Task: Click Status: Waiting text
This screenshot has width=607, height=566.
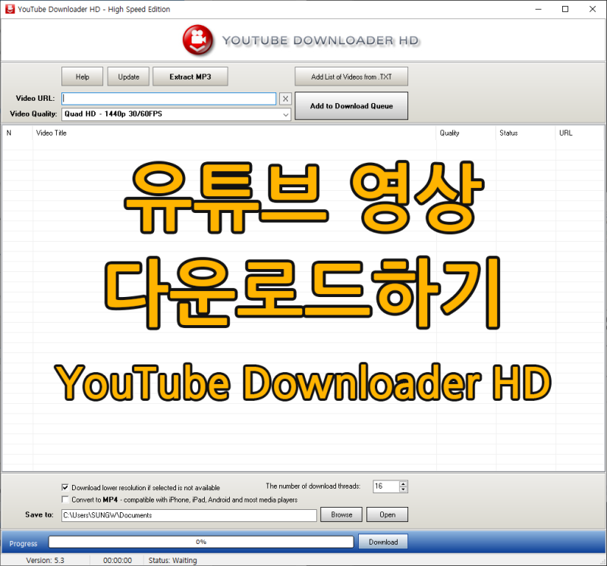Action: pyautogui.click(x=173, y=560)
